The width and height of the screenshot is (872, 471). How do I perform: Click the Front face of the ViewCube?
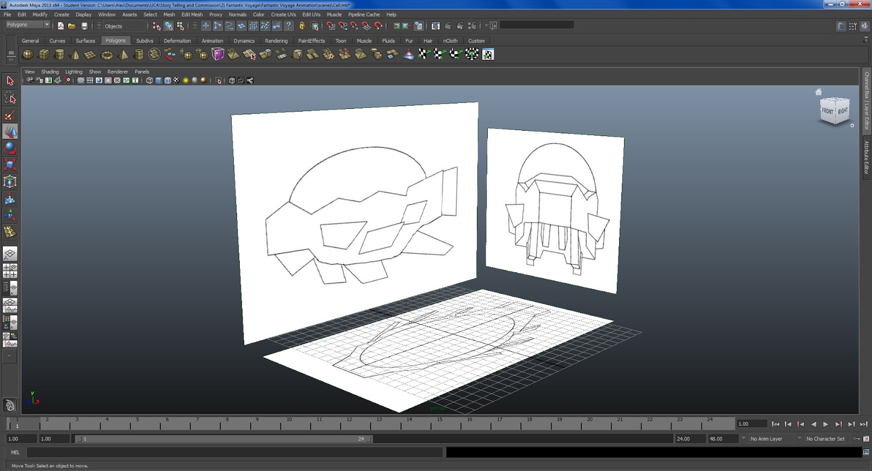(827, 111)
